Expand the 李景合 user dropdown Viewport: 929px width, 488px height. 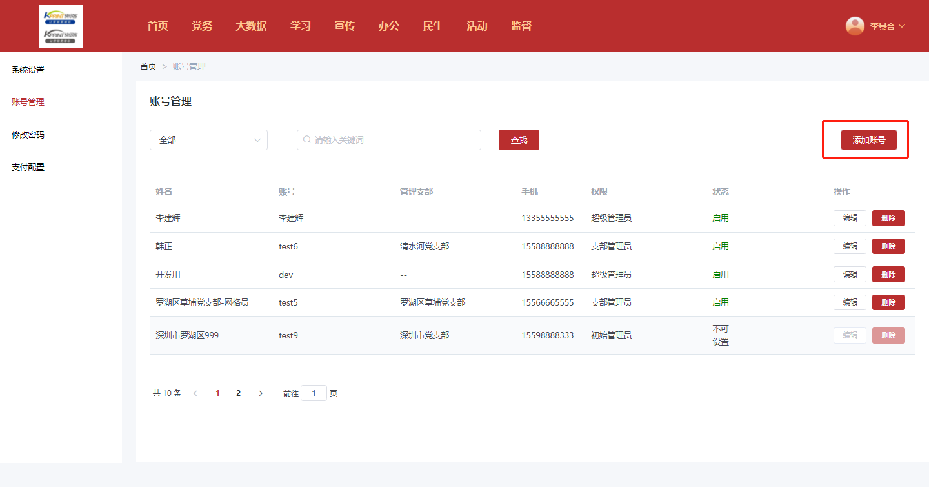click(888, 26)
